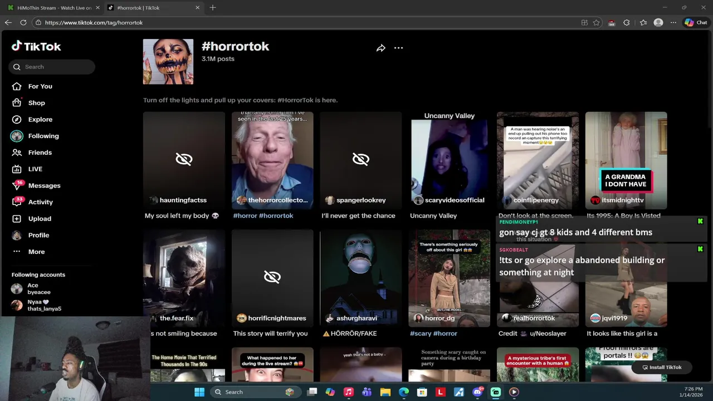713x401 pixels.
Task: Open the the.fear.fix creature video thumbnail
Action: pos(184,278)
